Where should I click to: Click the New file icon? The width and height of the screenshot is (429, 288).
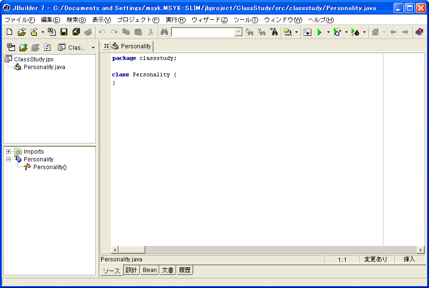[9, 32]
